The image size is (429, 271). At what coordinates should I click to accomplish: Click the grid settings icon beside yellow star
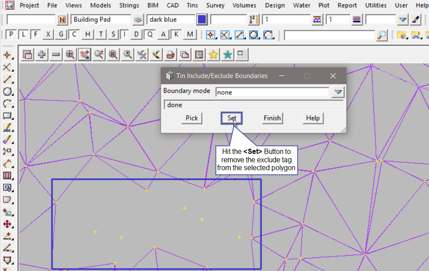199,55
